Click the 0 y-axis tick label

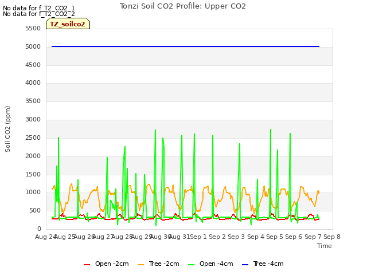(x=39, y=229)
